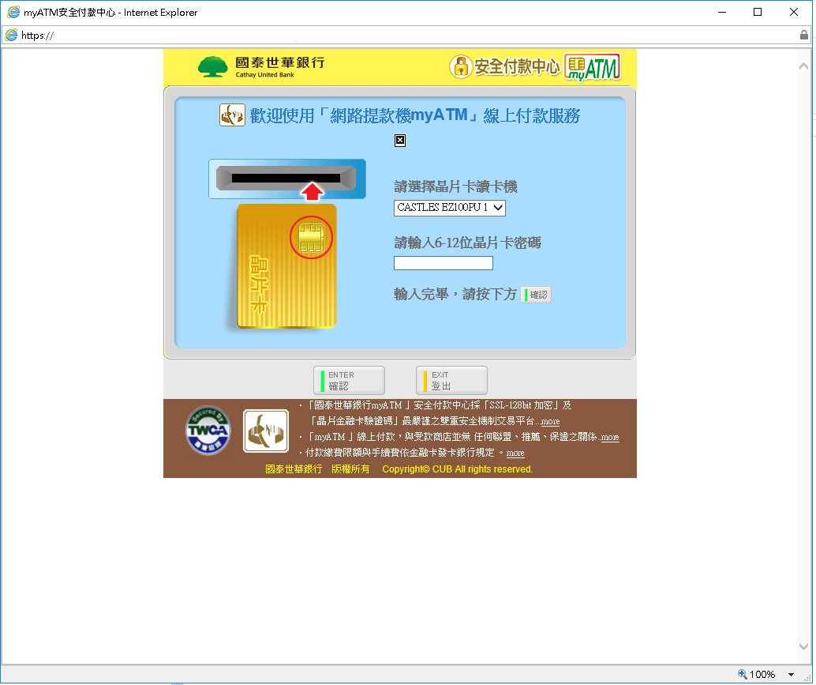Click the https:// address bar field
Image resolution: width=816 pixels, height=685 pixels.
(406, 35)
